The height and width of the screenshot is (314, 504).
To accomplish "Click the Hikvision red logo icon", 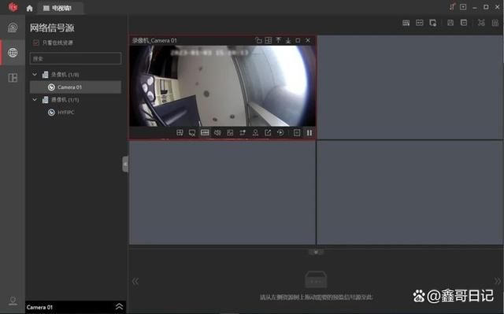I will 13,6.
